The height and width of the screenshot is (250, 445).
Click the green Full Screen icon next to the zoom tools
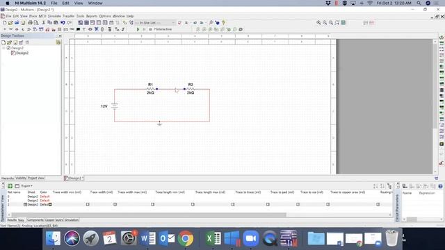pos(343,23)
